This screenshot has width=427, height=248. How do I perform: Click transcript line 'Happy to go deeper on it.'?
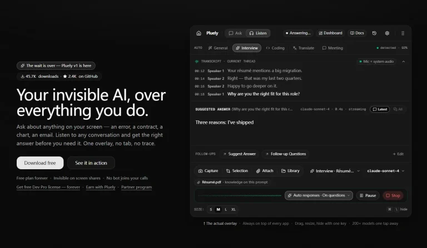[x=252, y=86]
